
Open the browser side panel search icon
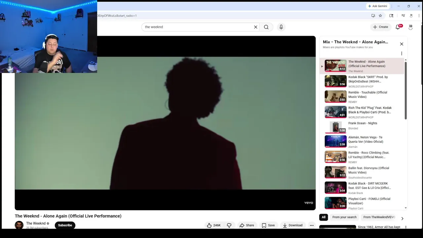[x=391, y=16]
